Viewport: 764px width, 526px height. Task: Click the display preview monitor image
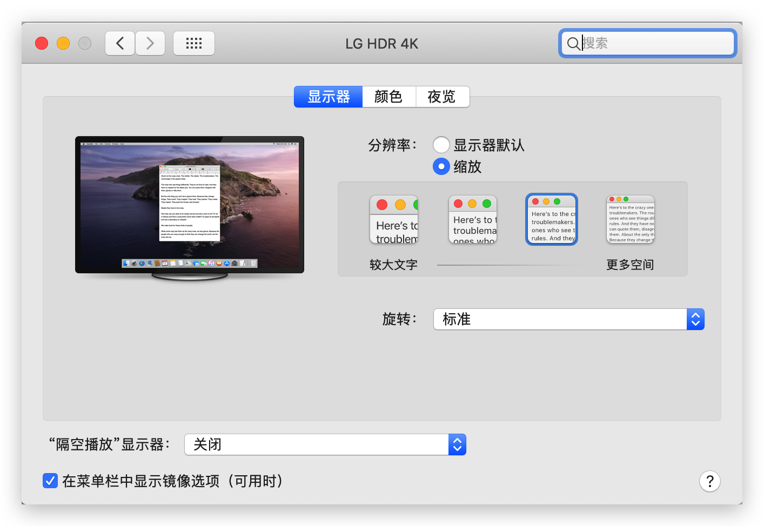tap(190, 208)
